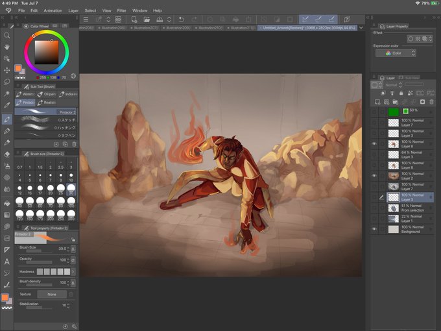Duplicate the sub tool icon
Image resolution: width=441 pixels, height=331 pixels.
66,144
